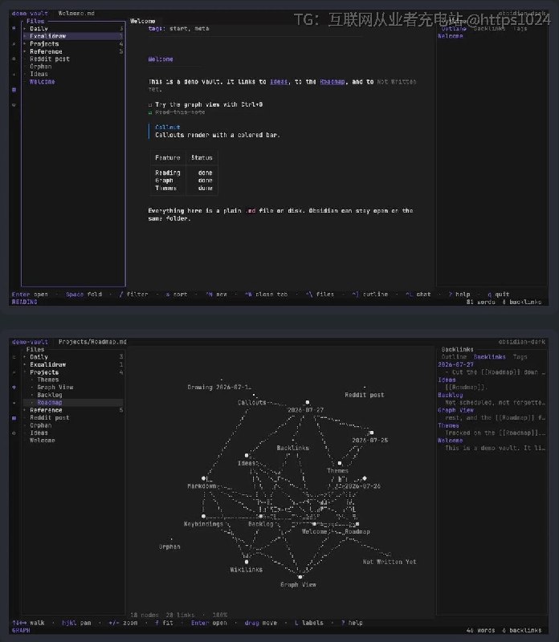
Task: Select the Projects/Roadmap.md tab in the top bar
Action: 92,342
